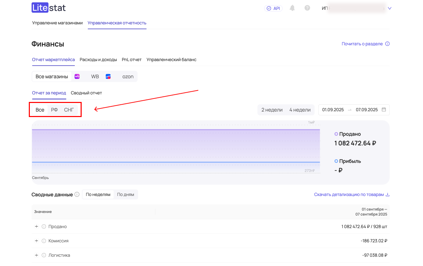Screen dimensions: 423x266
Task: Toggle summary view to По дням
Action: [126, 195]
